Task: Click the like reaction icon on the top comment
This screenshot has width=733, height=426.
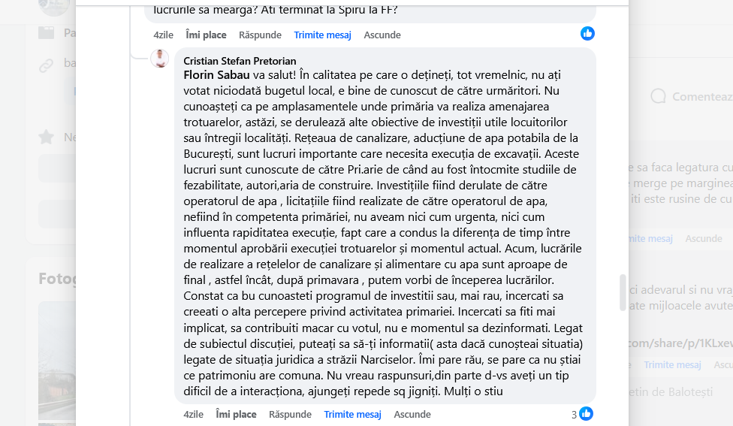Action: [x=587, y=33]
